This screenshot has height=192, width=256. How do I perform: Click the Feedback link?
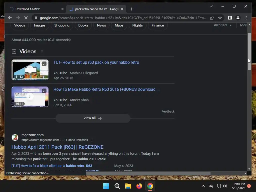[x=168, y=111]
